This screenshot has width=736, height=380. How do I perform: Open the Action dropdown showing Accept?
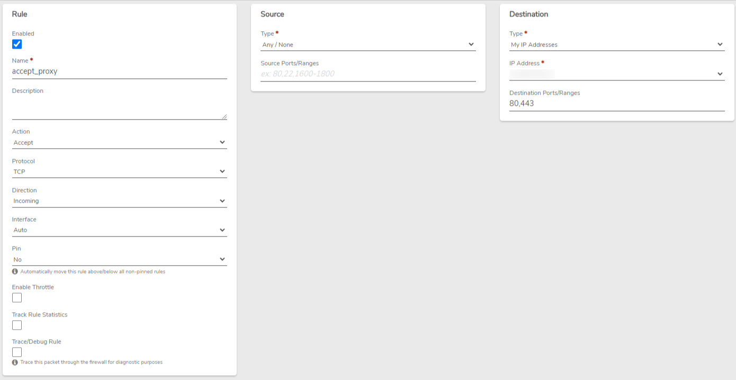pos(120,142)
